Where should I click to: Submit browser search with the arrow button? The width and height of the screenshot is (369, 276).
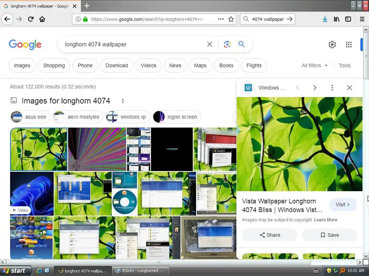[x=290, y=19]
